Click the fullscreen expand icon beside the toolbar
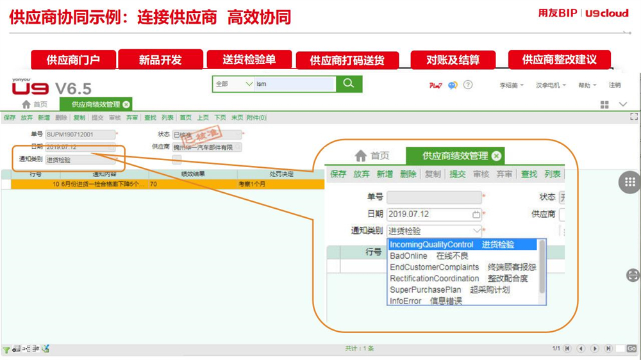The height and width of the screenshot is (360, 641). coord(634,117)
